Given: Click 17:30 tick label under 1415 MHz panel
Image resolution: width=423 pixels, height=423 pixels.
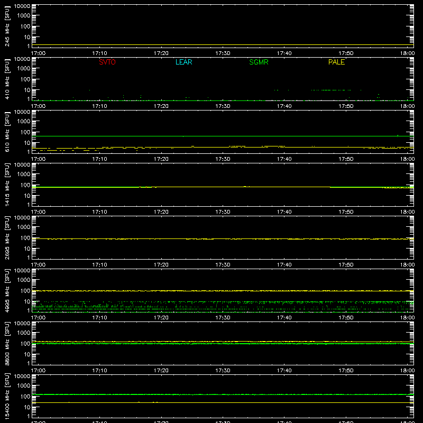Looking at the screenshot, I should click(223, 212).
